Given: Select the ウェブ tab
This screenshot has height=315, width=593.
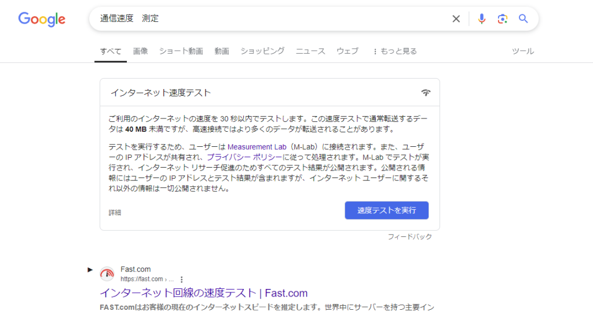Looking at the screenshot, I should tap(347, 51).
